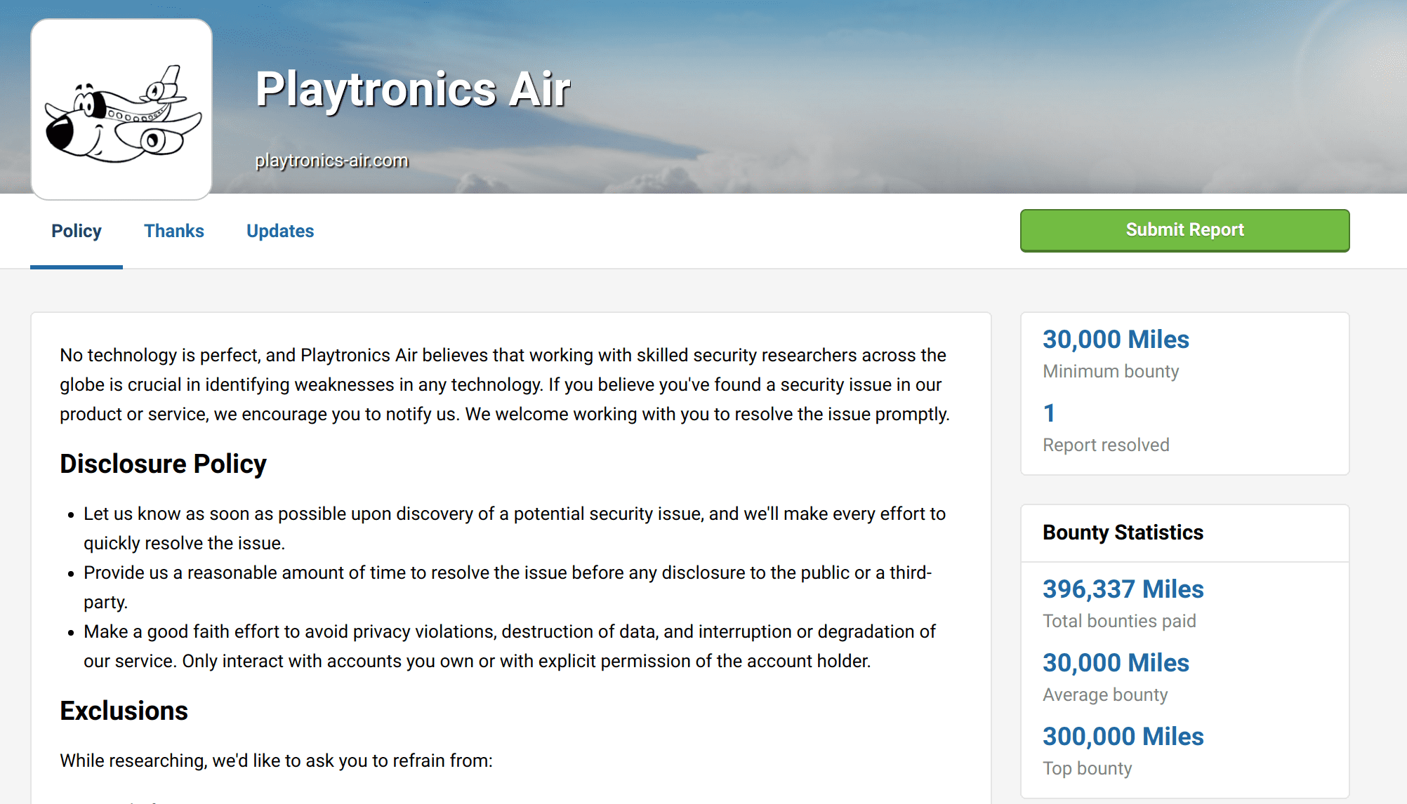Click the Bounty Statistics panel header

1123,532
